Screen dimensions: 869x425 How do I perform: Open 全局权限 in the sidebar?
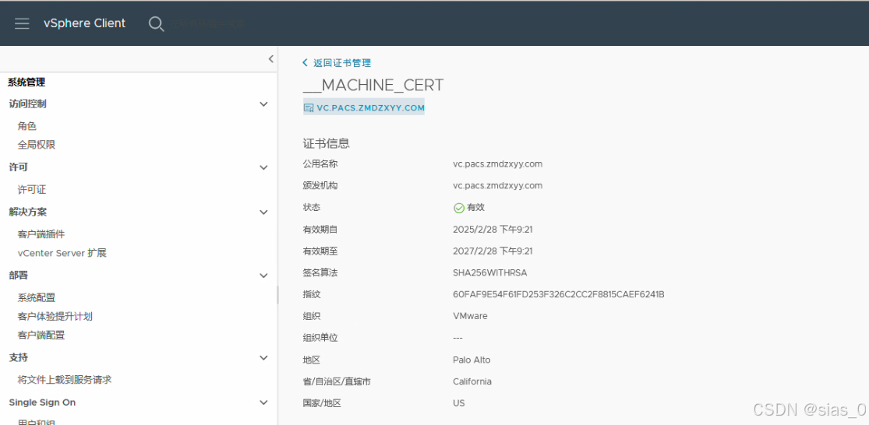(x=37, y=145)
